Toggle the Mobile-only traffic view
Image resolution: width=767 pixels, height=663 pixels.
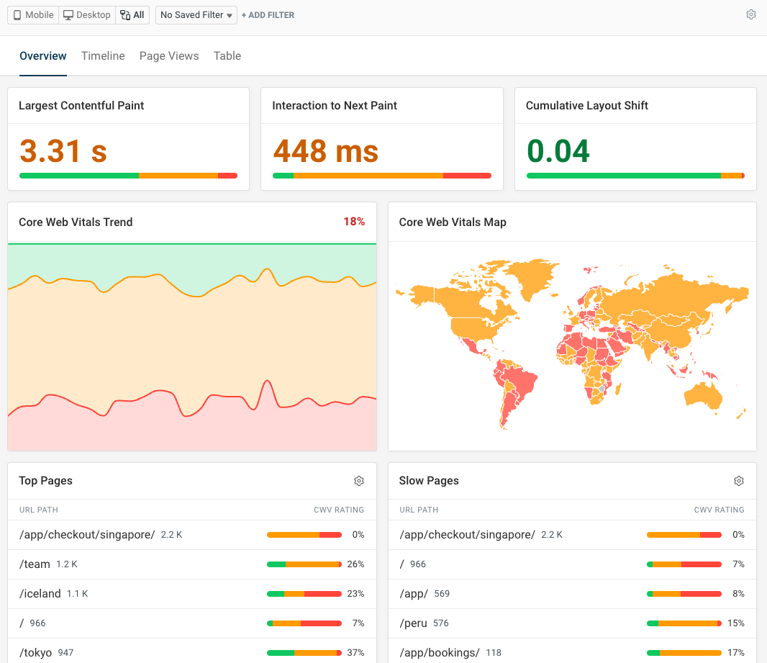point(32,14)
